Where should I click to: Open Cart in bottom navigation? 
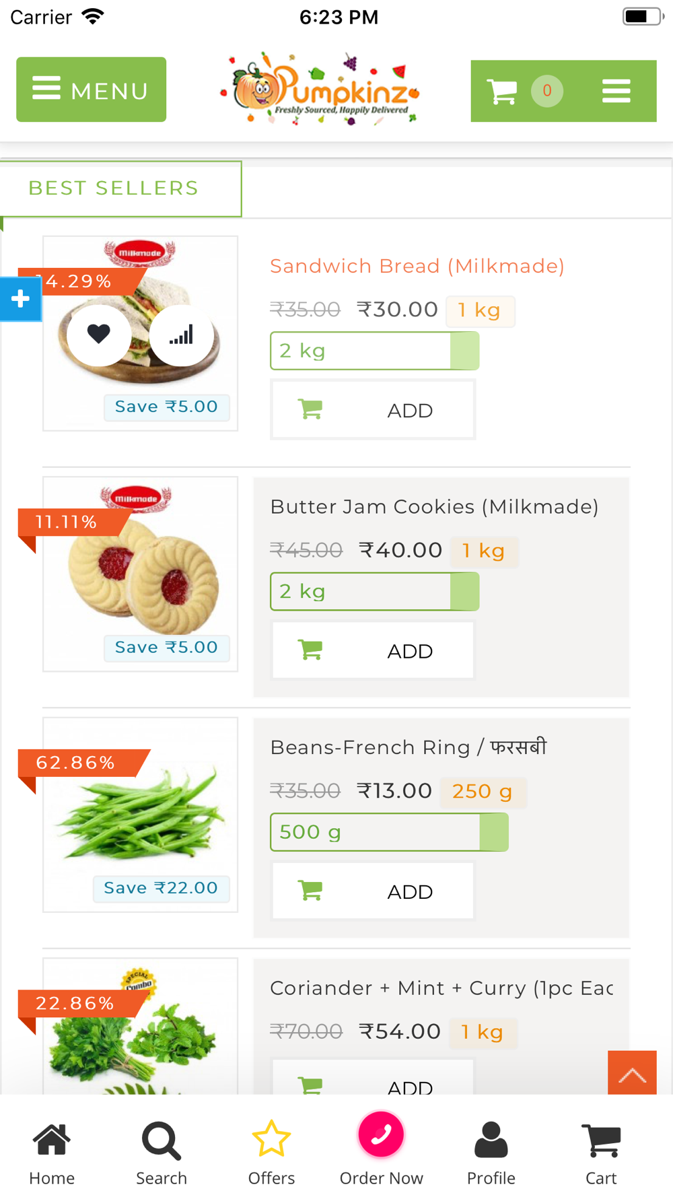tap(601, 1154)
